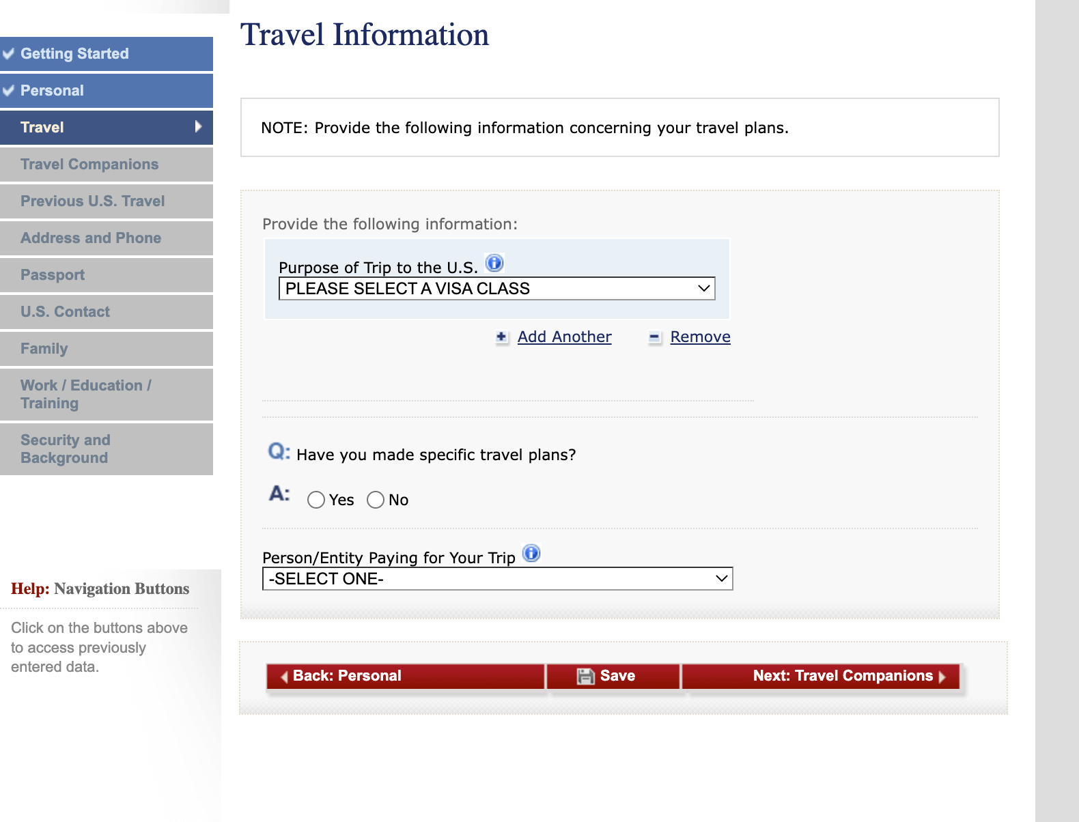Select Yes for specific travel plans
This screenshot has height=822, width=1079.
[316, 500]
